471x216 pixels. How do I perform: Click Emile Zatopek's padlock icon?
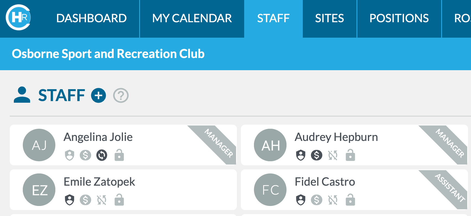click(119, 200)
